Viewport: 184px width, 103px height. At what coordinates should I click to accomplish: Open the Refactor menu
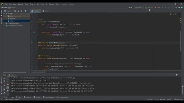[x=32, y=4]
